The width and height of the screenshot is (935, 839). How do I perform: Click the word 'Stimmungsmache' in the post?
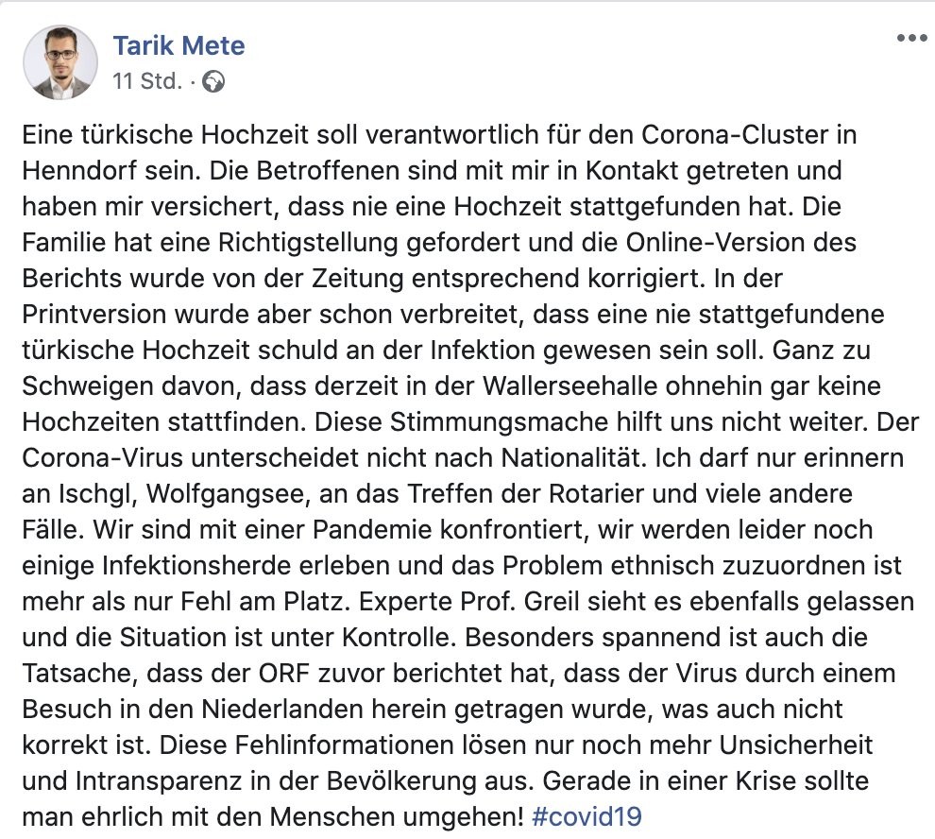pyautogui.click(x=499, y=422)
